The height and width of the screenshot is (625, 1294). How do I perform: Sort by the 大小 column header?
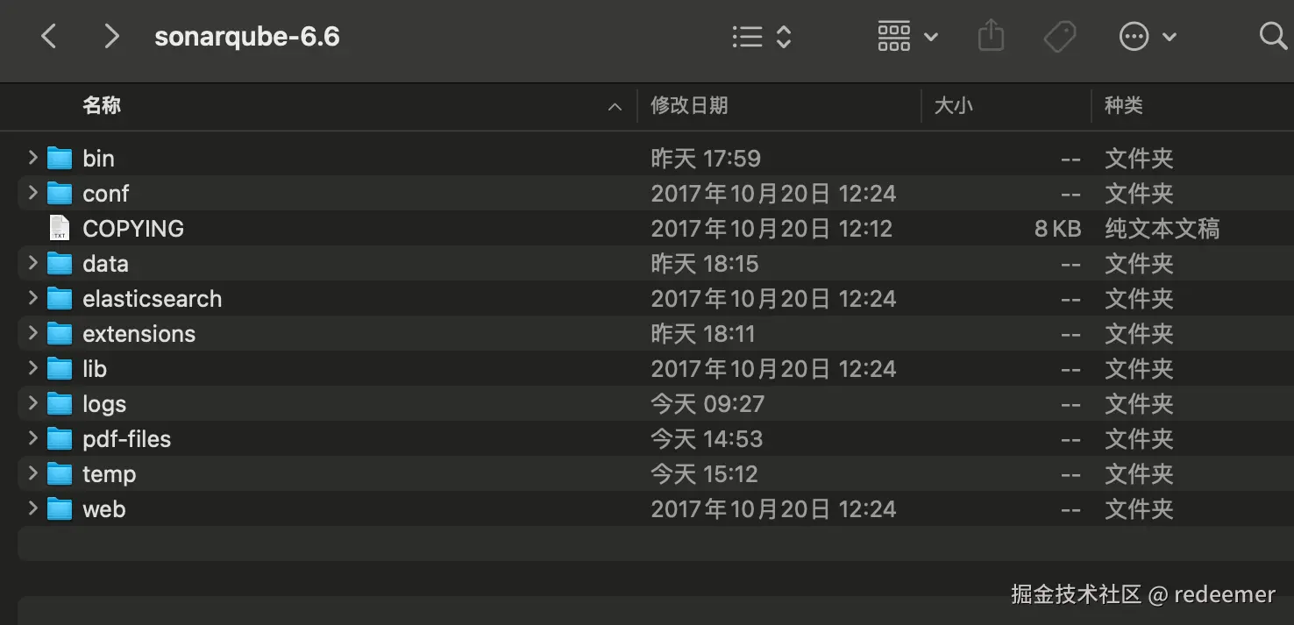[953, 106]
